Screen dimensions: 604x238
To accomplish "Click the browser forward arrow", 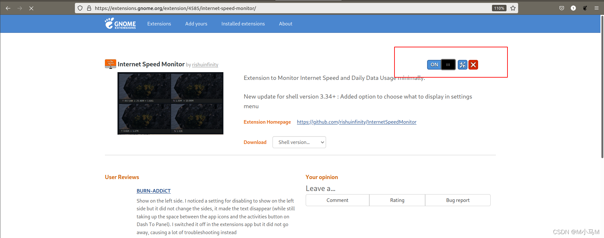I will (x=20, y=8).
